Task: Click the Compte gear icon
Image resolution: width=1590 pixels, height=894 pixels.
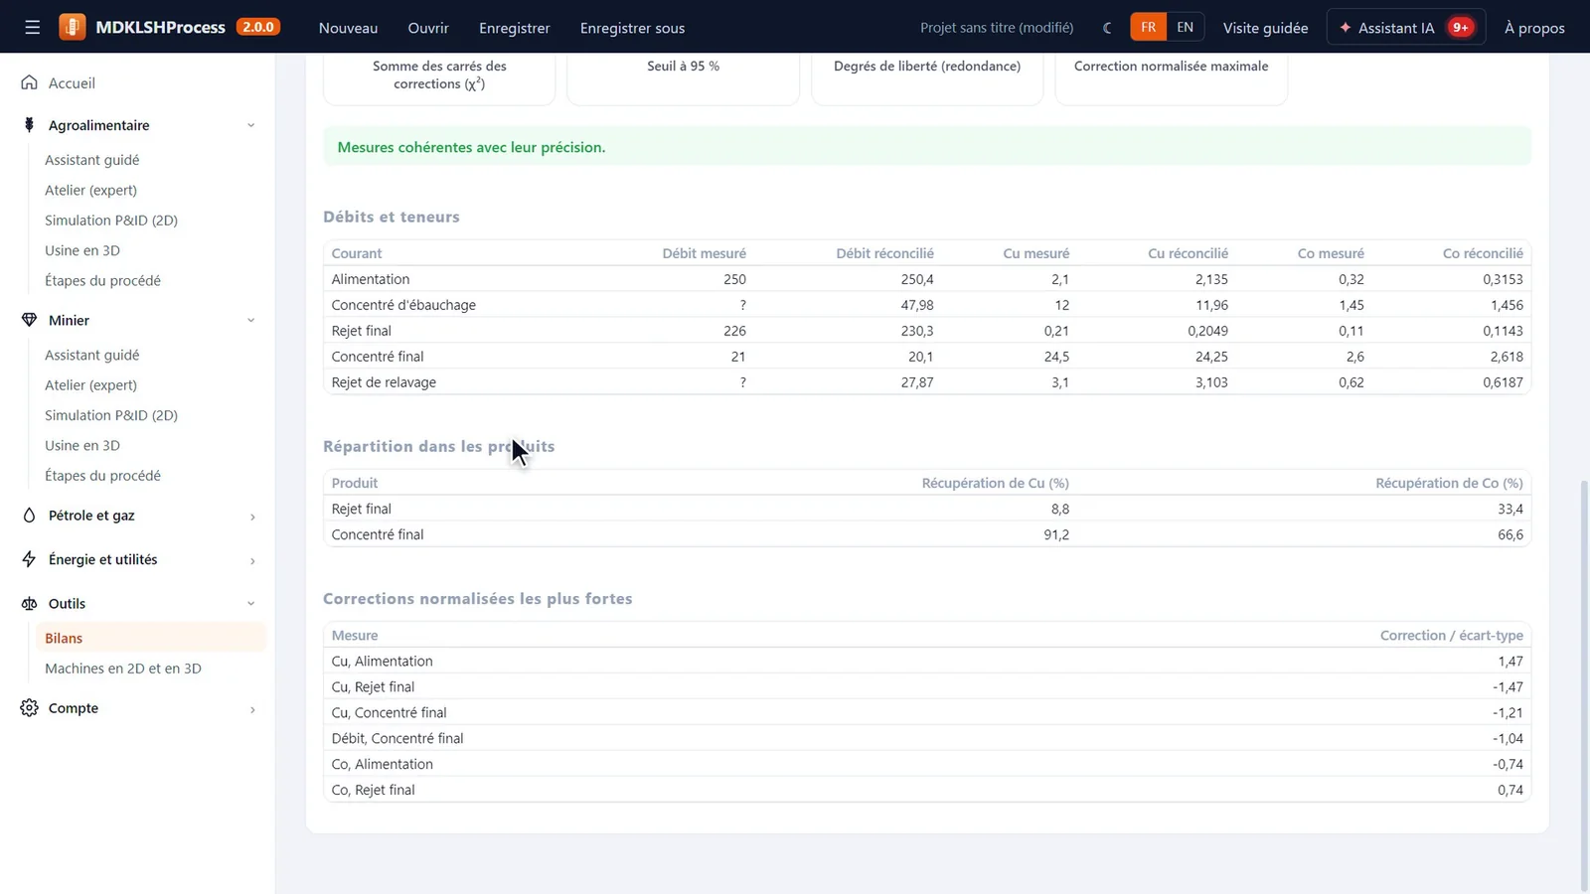Action: 29,708
